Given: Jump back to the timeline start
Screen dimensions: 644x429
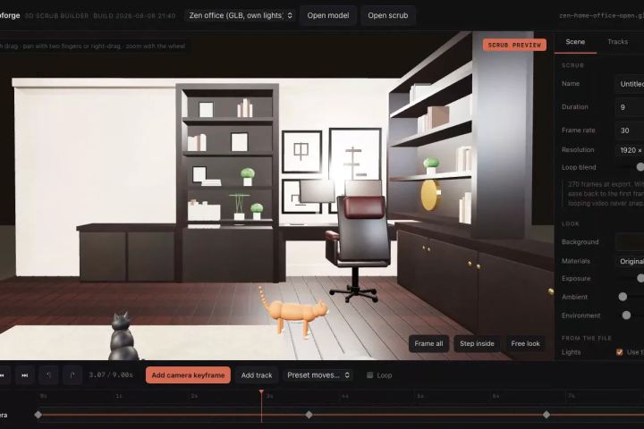Looking at the screenshot, I should point(3,375).
